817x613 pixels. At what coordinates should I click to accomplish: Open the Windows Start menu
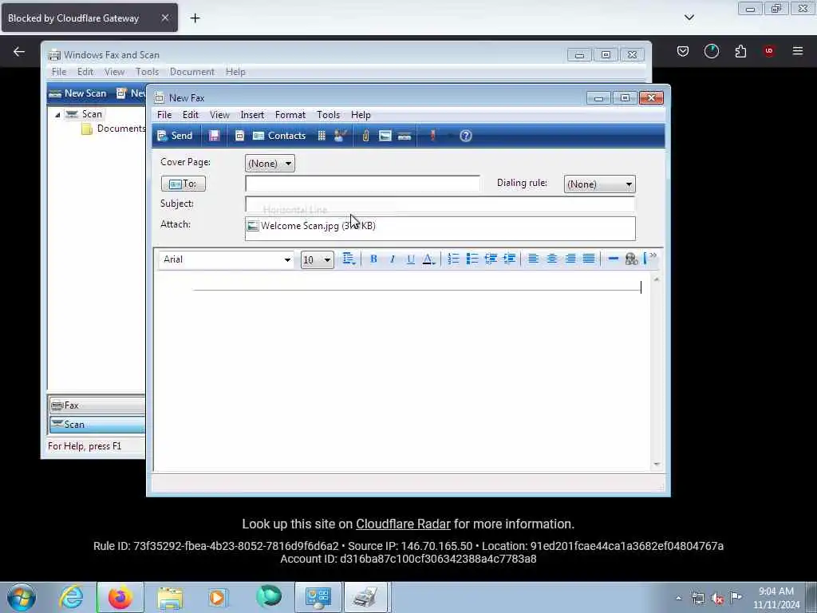pos(22,597)
